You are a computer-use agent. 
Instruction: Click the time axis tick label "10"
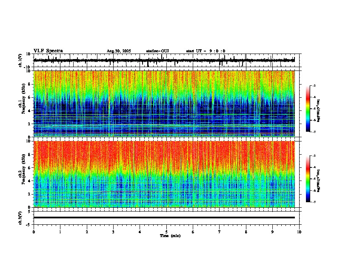[299, 232]
